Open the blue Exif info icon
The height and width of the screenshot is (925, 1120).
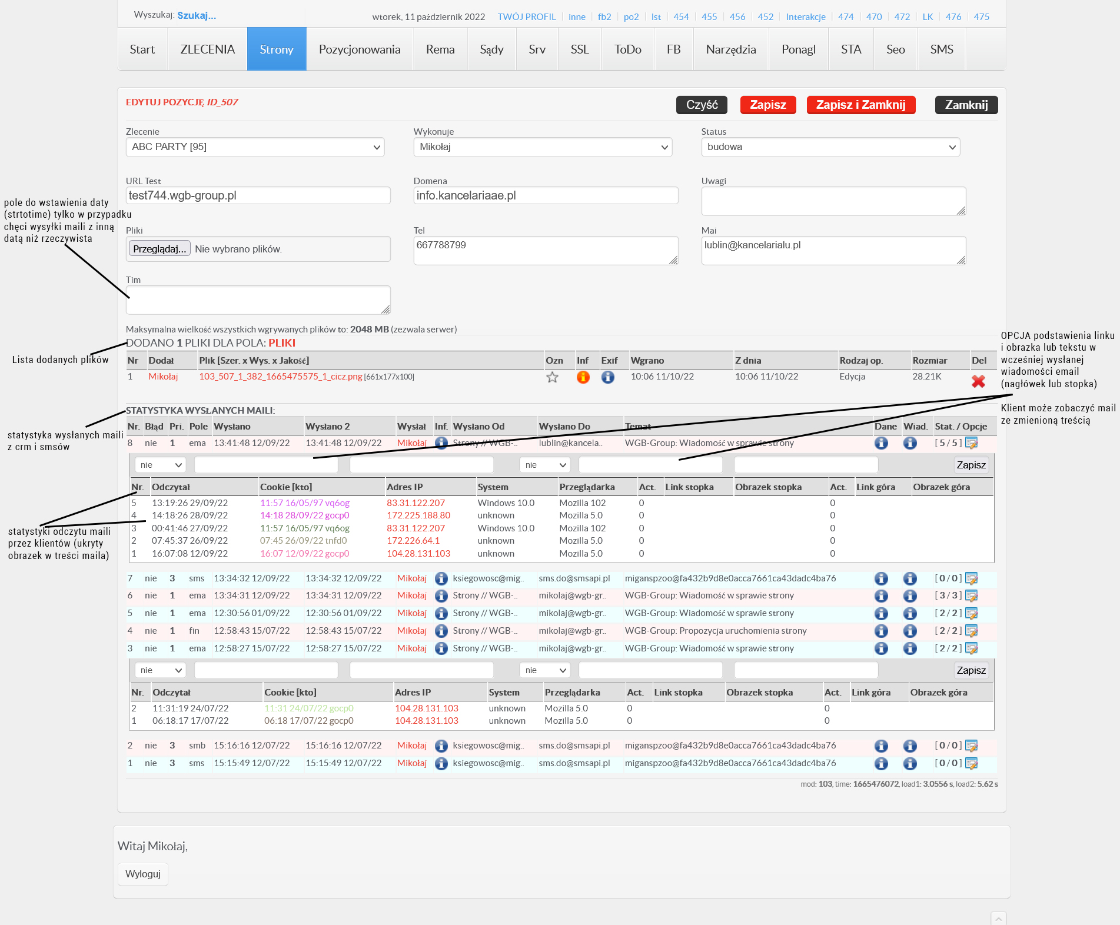[x=608, y=377]
